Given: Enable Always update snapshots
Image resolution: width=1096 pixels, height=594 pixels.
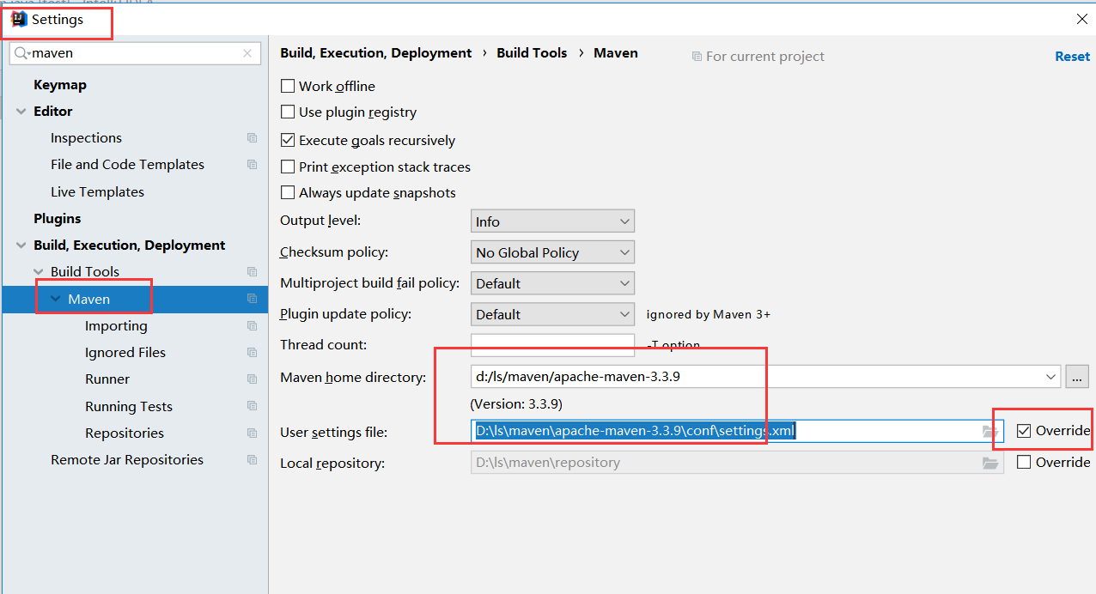Looking at the screenshot, I should click(x=288, y=192).
